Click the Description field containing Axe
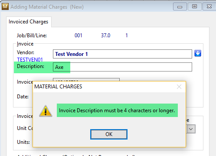This screenshot has width=216, height=156. point(122,67)
